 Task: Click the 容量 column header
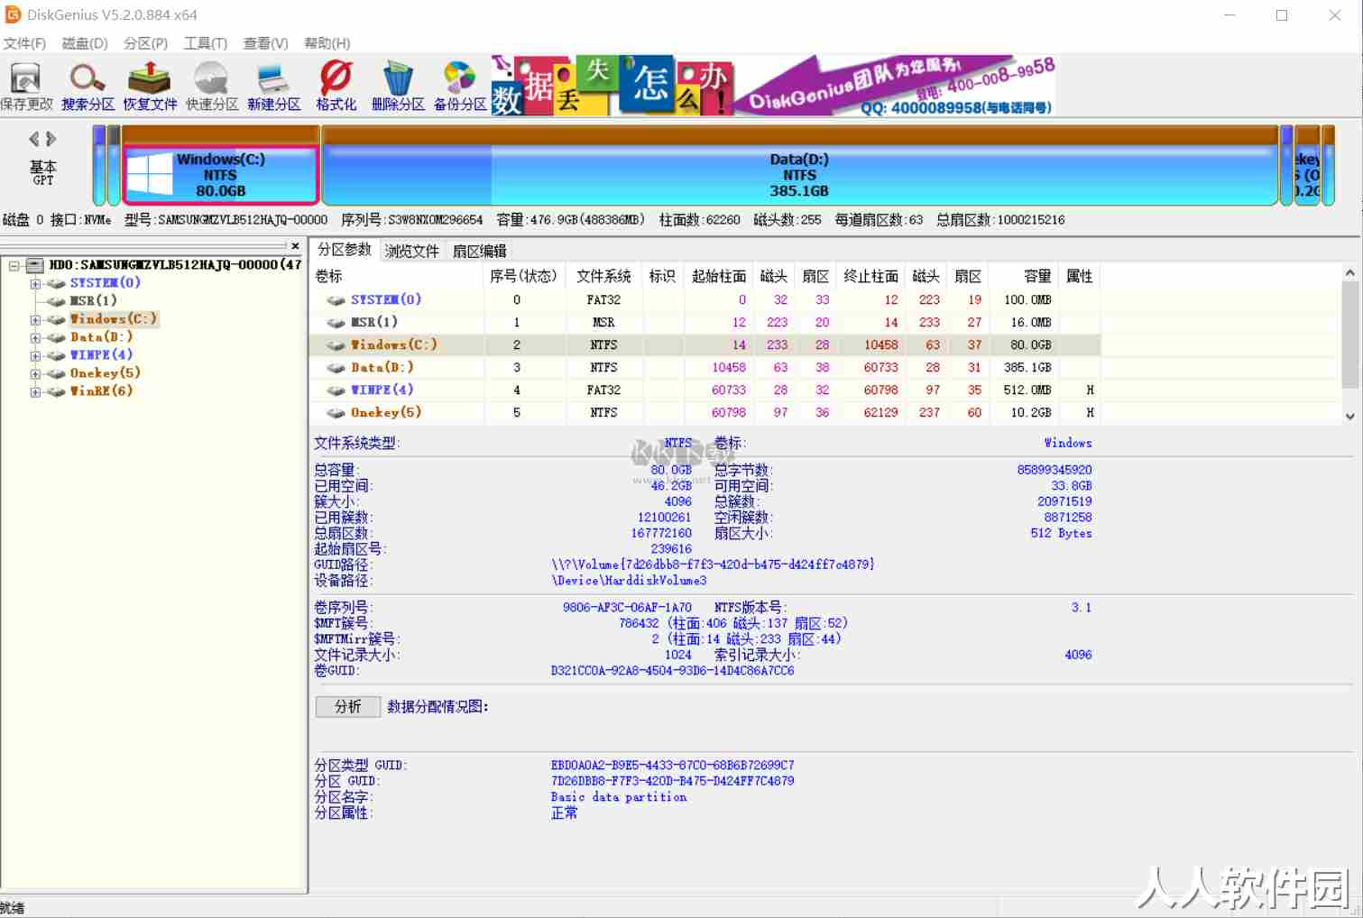coord(1024,276)
